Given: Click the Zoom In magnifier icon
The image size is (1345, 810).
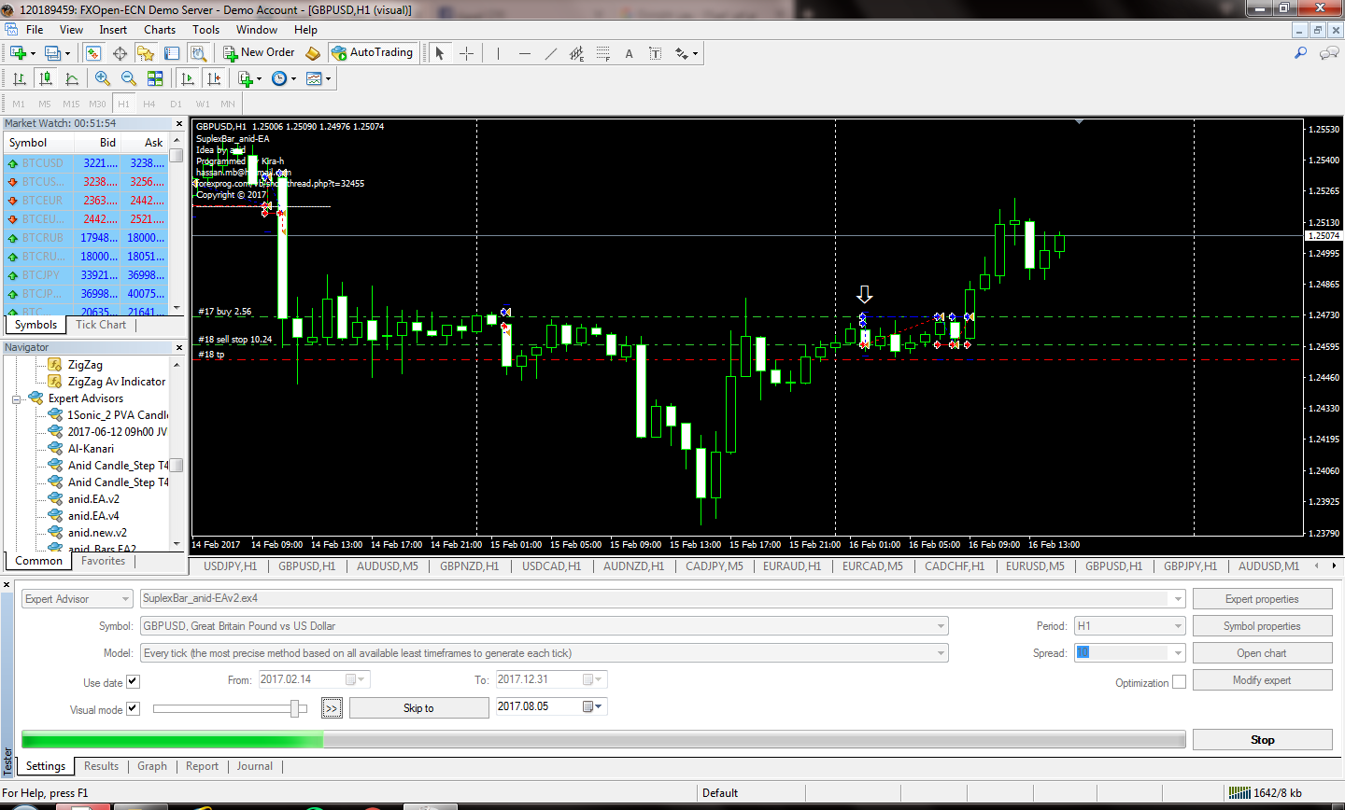Looking at the screenshot, I should tap(103, 78).
